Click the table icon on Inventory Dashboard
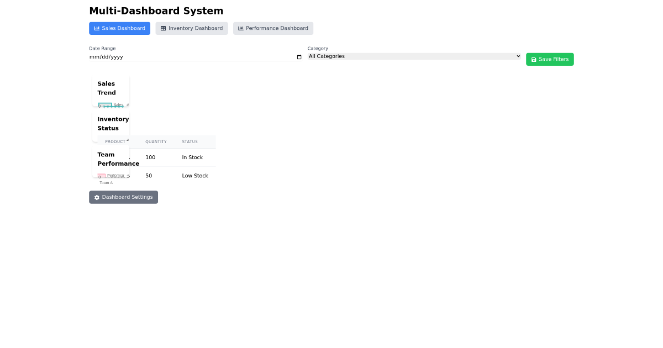663x348 pixels. tap(163, 29)
